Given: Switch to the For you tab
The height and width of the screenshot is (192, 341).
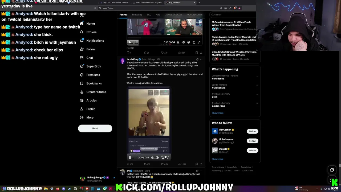Looking at the screenshot, I should 123,15.
